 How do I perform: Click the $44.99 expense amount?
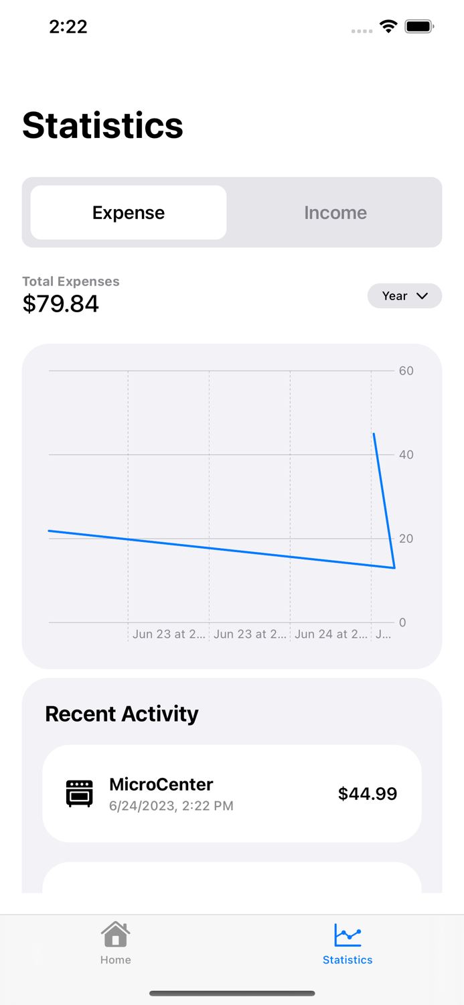point(367,793)
